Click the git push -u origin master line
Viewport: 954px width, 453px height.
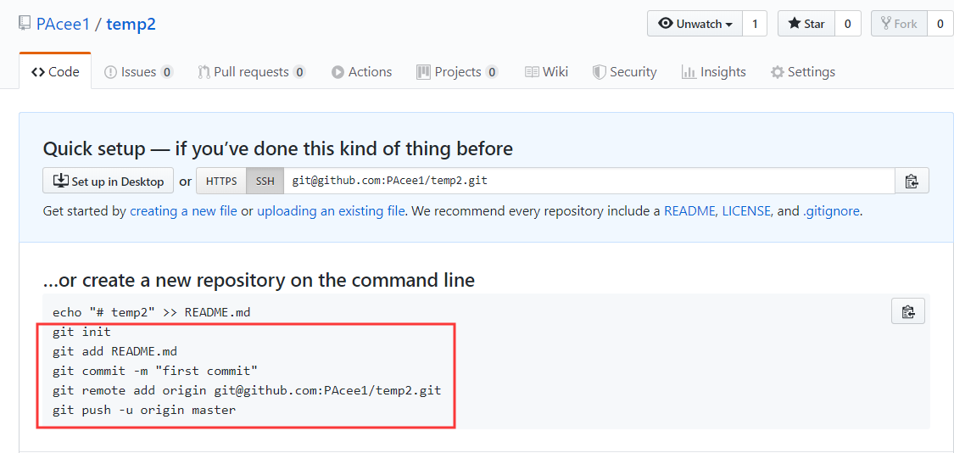[143, 410]
